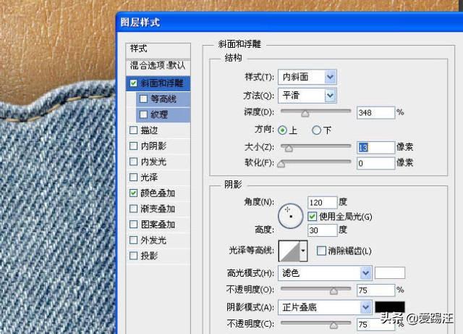The width and height of the screenshot is (463, 334).
Task: Click the 高度 field showing 30
Action: click(x=322, y=230)
